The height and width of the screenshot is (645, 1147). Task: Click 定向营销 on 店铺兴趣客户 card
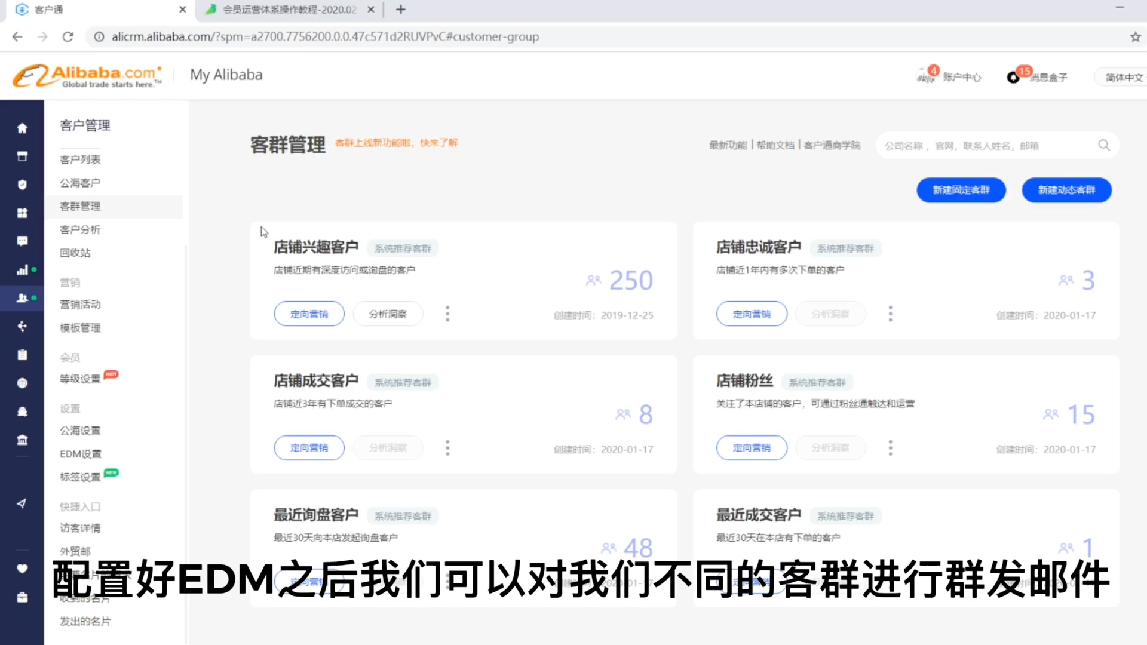[309, 314]
